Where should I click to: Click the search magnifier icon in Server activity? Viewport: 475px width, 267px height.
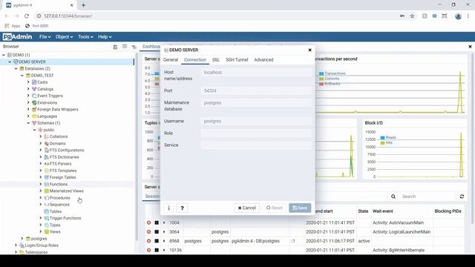[393, 197]
